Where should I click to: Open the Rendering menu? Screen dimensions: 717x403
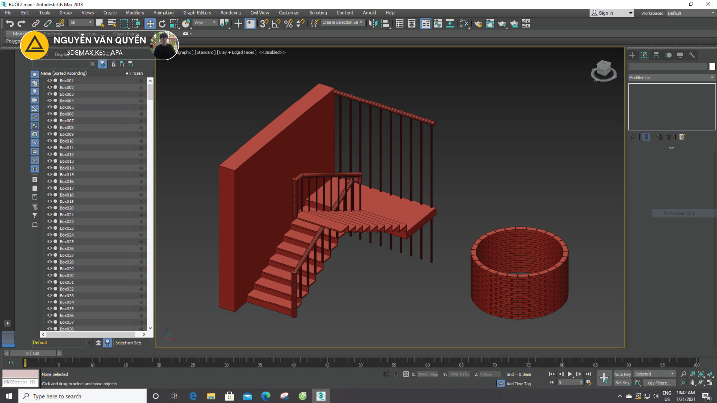(230, 13)
